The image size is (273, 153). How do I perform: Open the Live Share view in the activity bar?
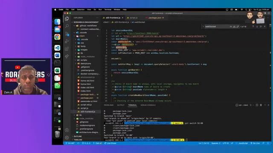67,56
